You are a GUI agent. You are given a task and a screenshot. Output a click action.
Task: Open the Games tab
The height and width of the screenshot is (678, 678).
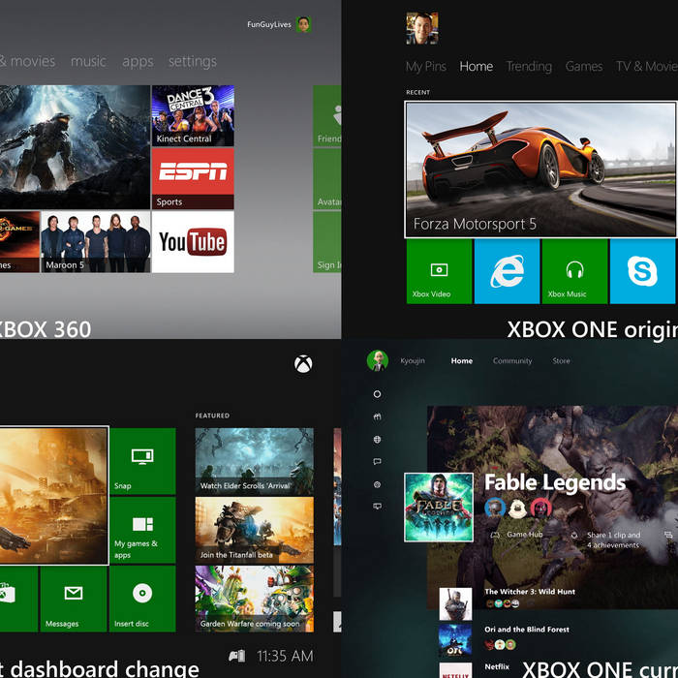pos(584,66)
